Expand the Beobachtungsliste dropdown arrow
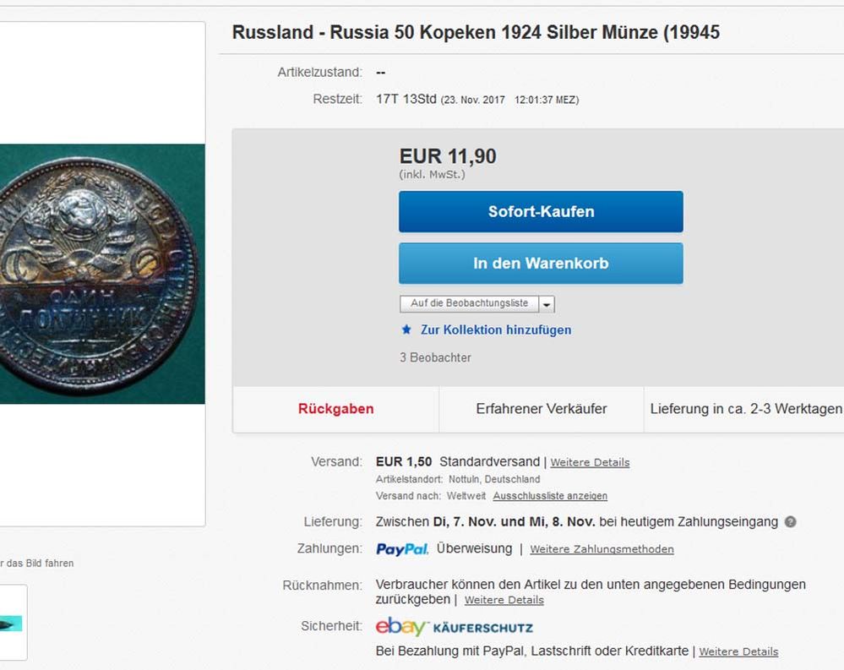This screenshot has width=844, height=670. (547, 304)
